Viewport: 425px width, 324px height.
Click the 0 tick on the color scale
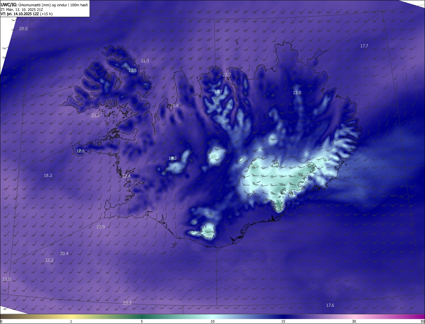click(1, 321)
